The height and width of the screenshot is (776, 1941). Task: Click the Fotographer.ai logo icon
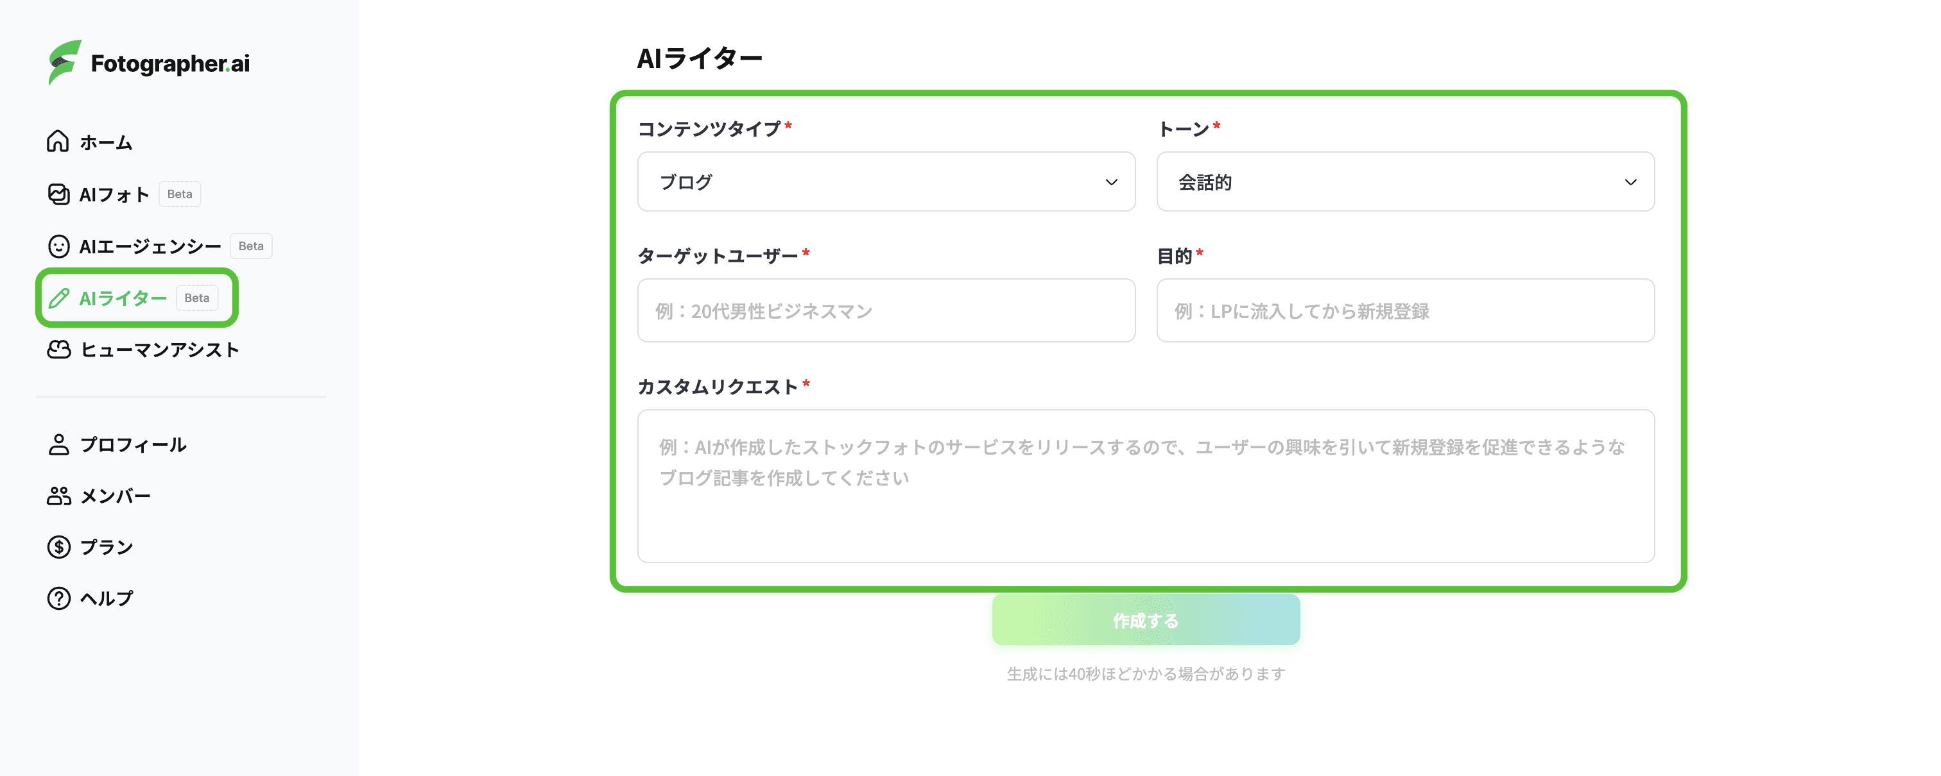(64, 62)
